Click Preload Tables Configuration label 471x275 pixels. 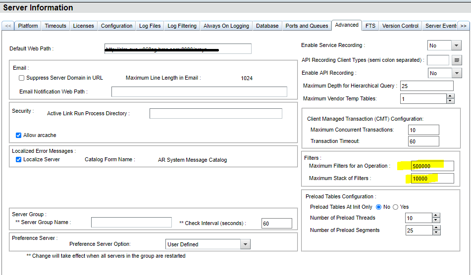click(x=341, y=196)
